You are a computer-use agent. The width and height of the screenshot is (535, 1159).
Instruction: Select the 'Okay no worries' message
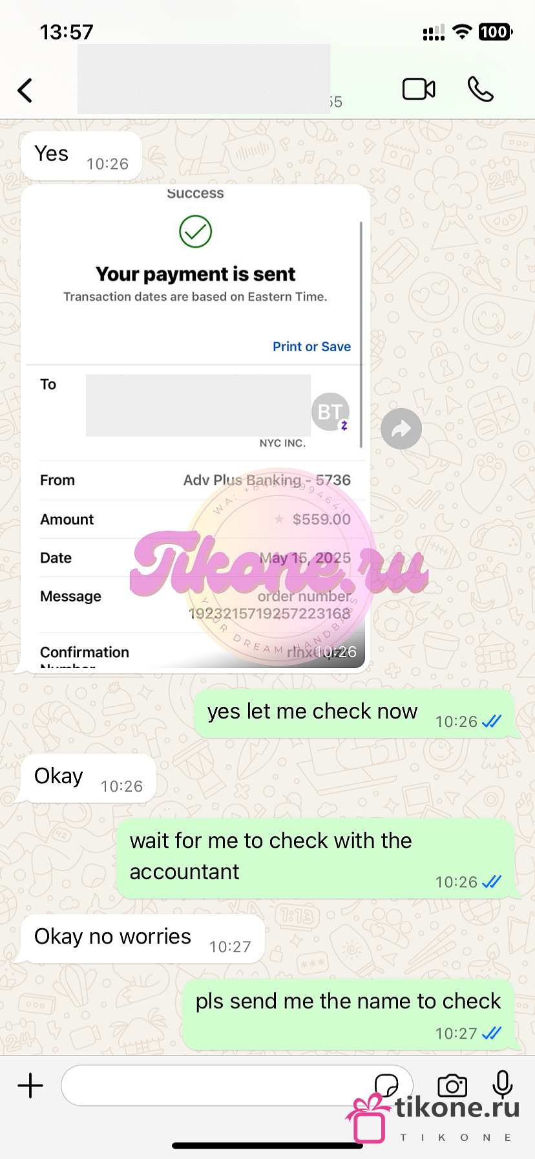click(x=143, y=938)
